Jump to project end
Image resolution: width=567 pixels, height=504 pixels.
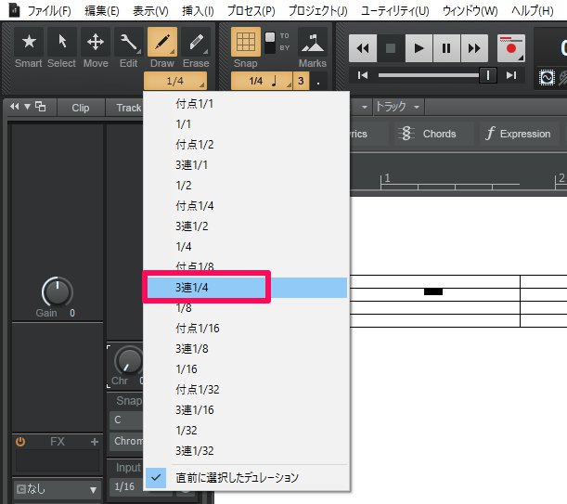(x=511, y=75)
